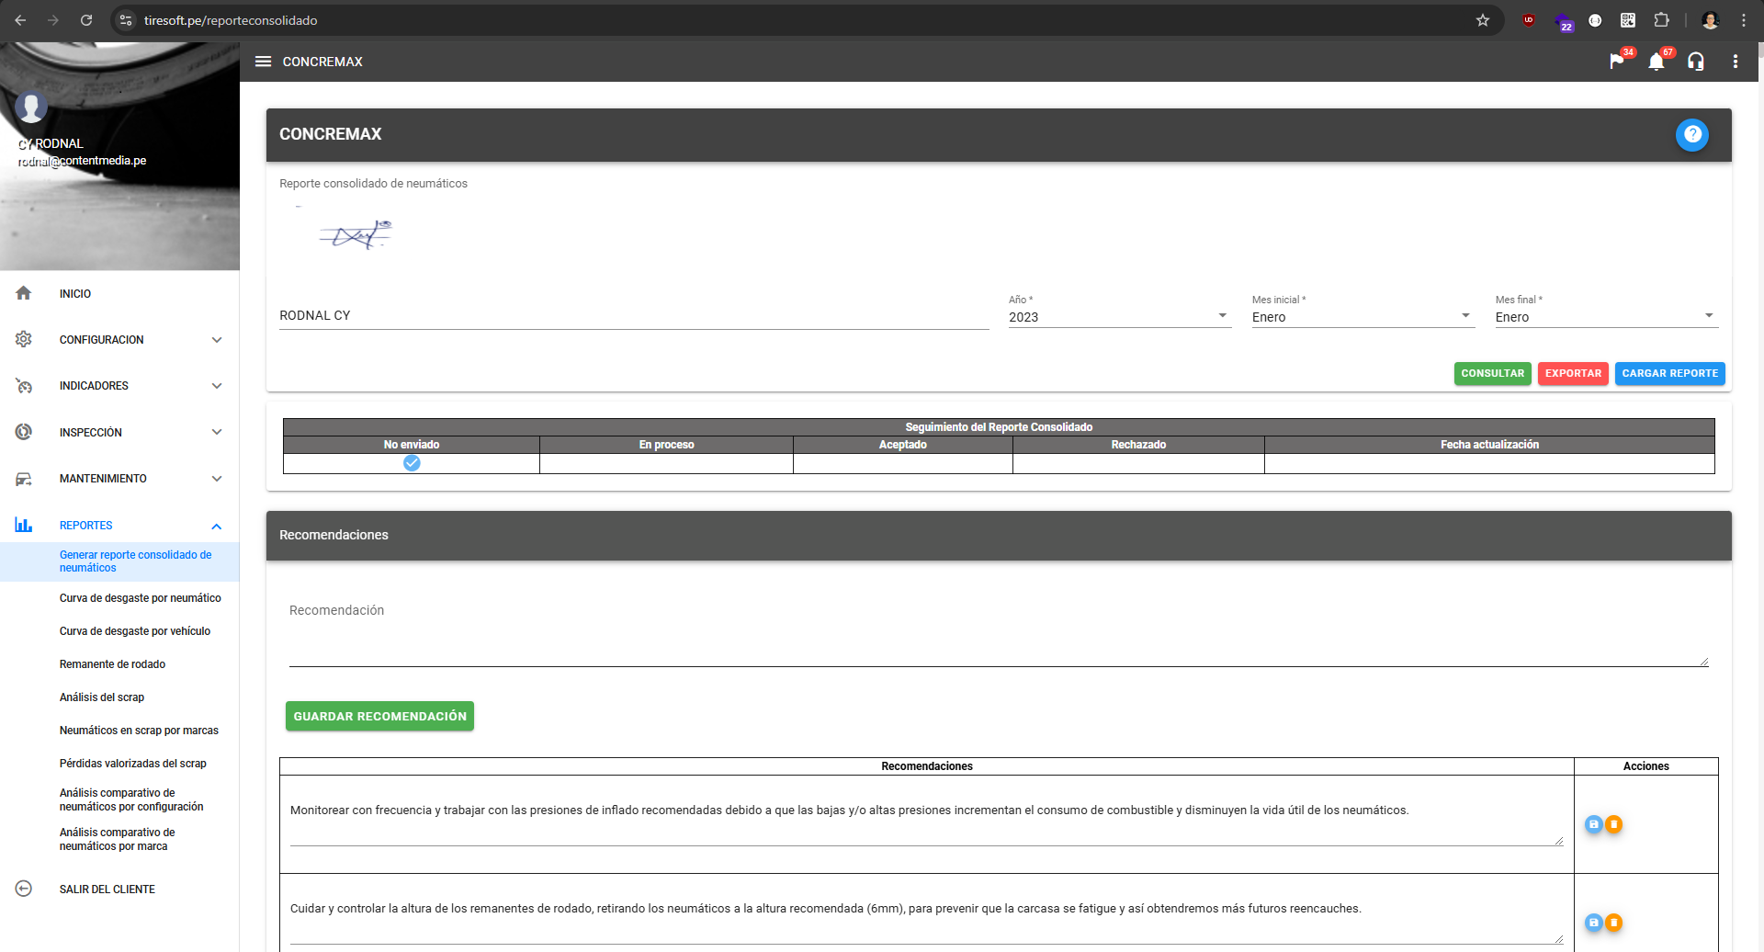Click the headset support icon
Screen dimensions: 1764x952
tap(1696, 62)
